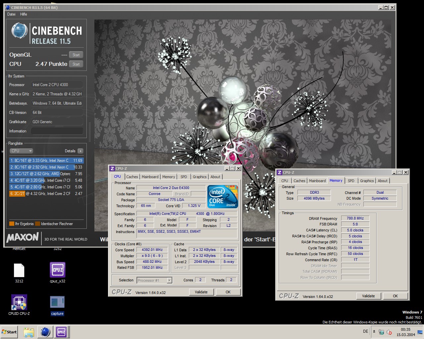This screenshot has width=424, height=339.
Task: Click OK in CPU-Z Memory window
Action: click(395, 296)
